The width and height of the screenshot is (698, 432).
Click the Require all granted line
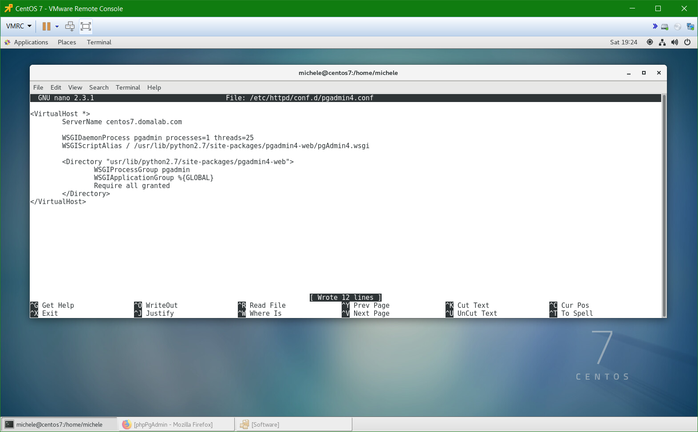click(x=132, y=186)
